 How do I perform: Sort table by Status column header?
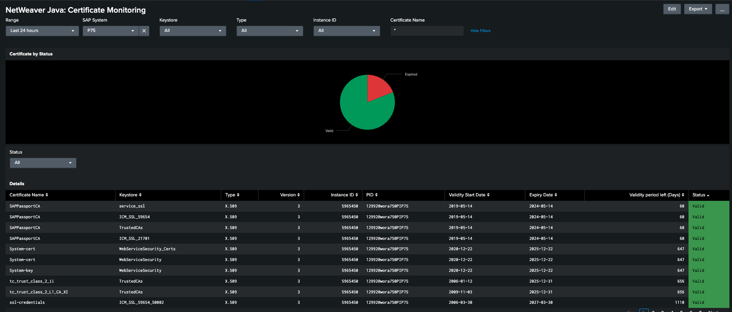tap(700, 195)
